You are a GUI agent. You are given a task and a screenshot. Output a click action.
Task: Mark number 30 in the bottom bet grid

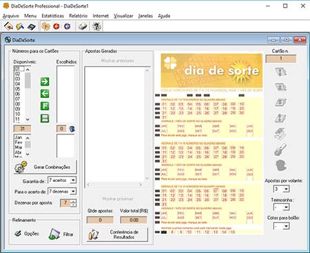point(241,199)
